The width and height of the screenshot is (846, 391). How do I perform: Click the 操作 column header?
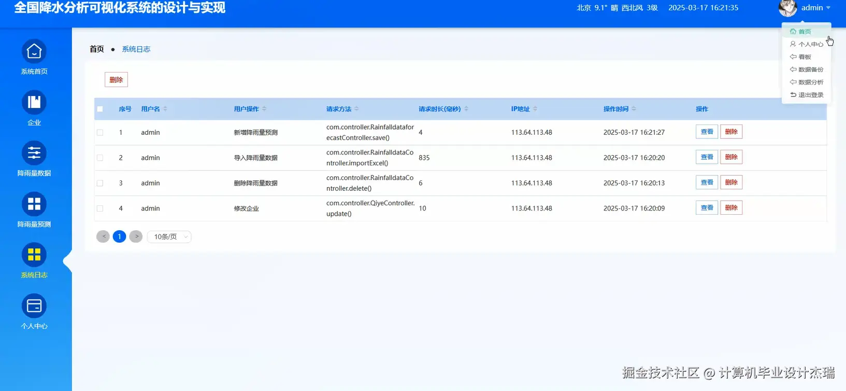(702, 109)
